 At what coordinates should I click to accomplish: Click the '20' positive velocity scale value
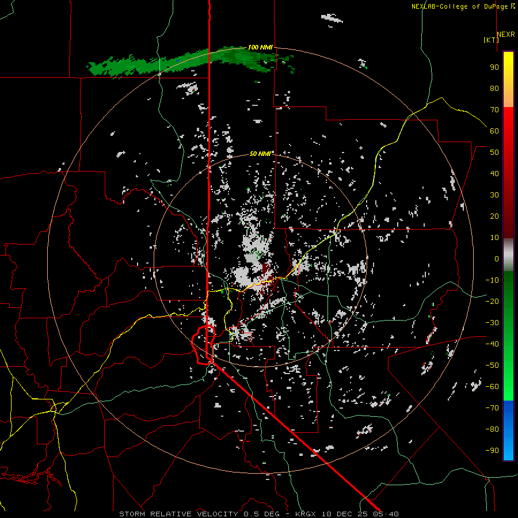(x=494, y=216)
